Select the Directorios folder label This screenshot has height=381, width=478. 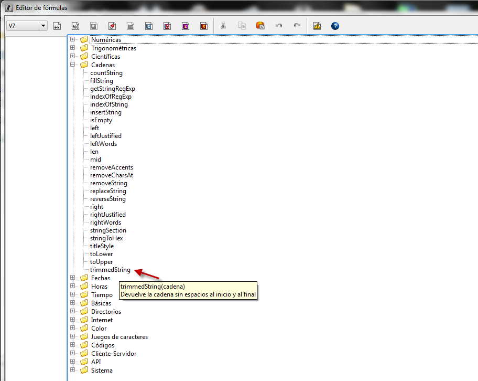[106, 312]
